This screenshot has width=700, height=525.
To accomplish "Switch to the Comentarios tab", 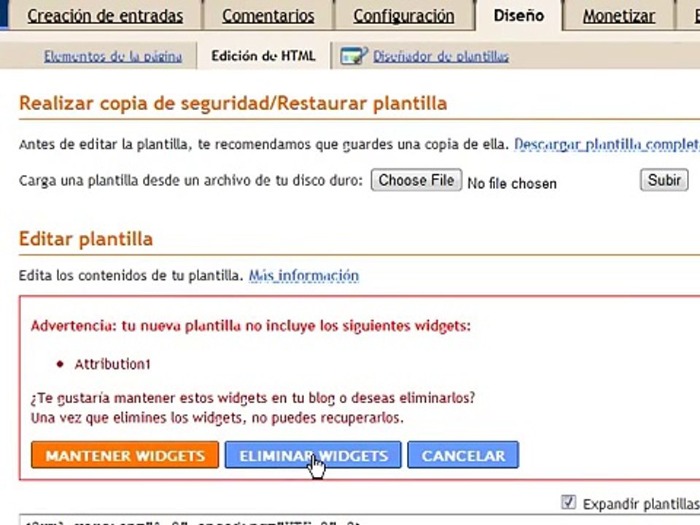I will (x=268, y=16).
